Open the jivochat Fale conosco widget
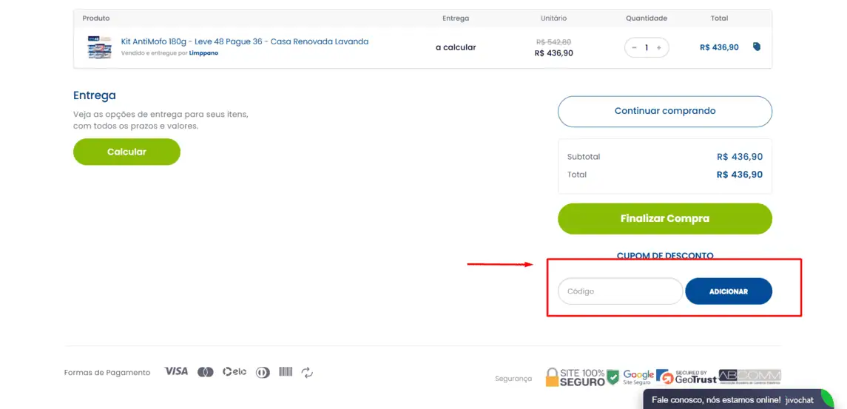Image resolution: width=847 pixels, height=409 pixels. [738, 400]
